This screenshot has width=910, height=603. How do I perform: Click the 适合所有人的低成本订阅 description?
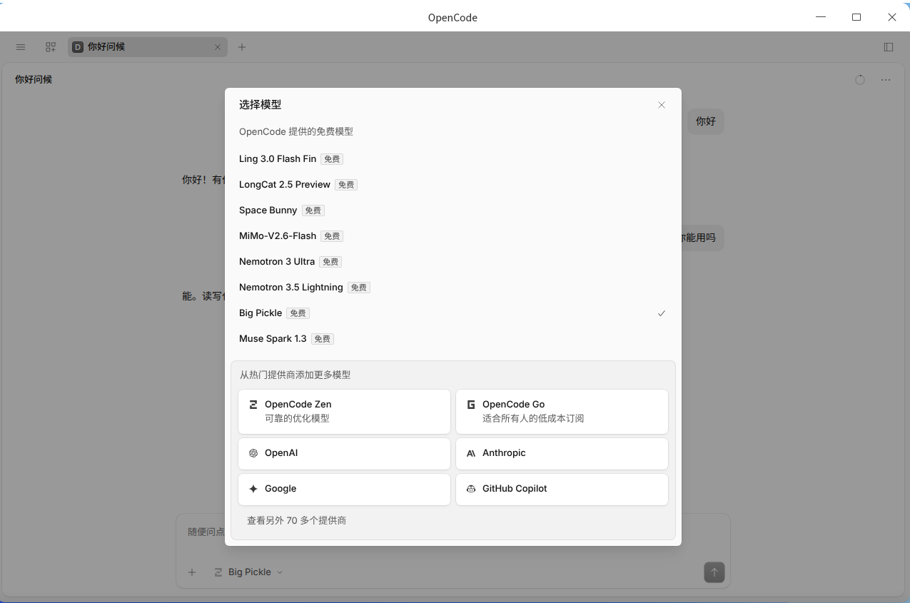(533, 419)
